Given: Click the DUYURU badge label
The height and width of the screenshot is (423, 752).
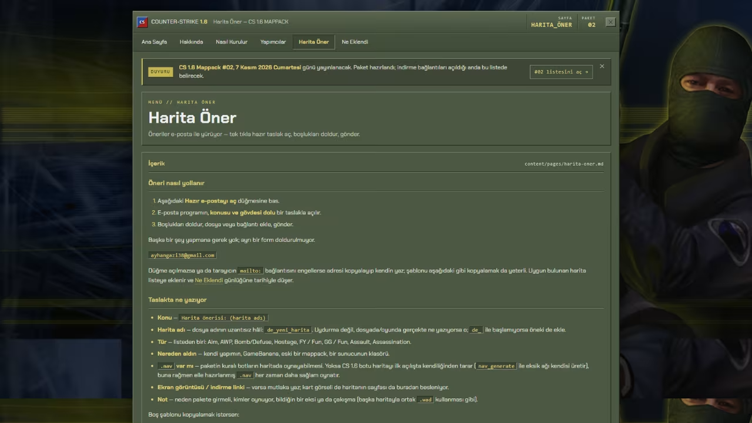Looking at the screenshot, I should (x=160, y=72).
